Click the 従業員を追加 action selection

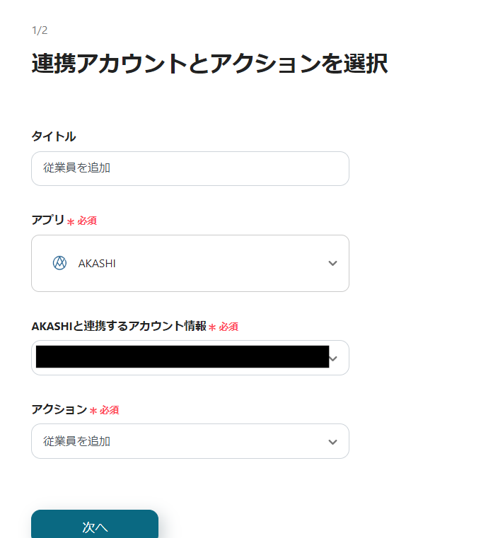[x=190, y=441]
